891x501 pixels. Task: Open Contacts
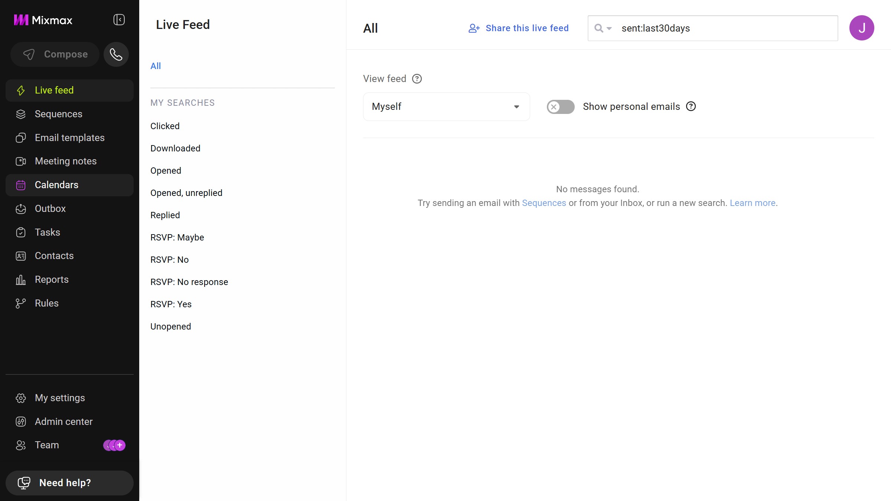click(69, 256)
